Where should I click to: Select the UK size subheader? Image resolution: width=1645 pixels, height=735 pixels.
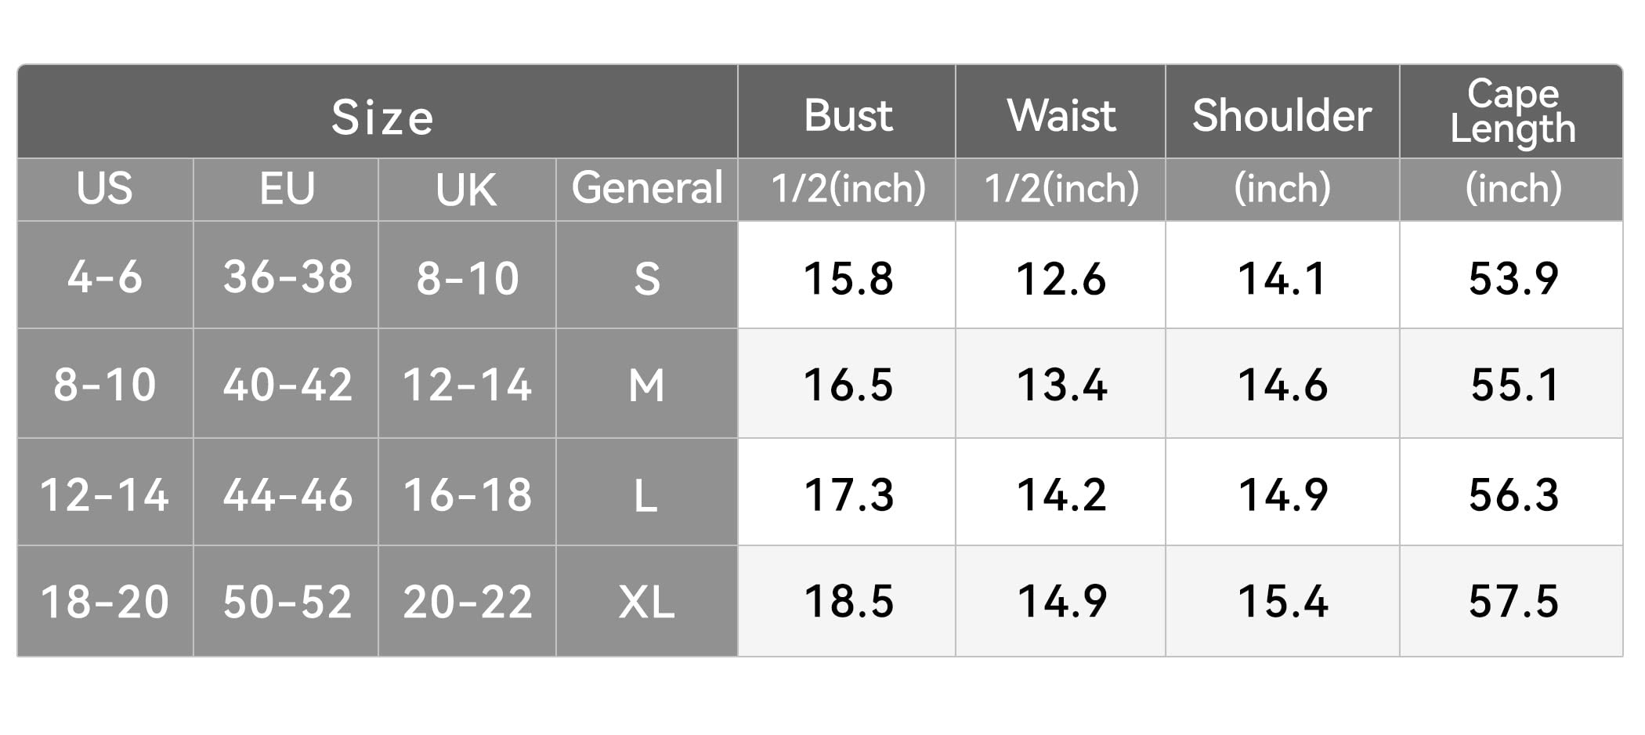466,190
